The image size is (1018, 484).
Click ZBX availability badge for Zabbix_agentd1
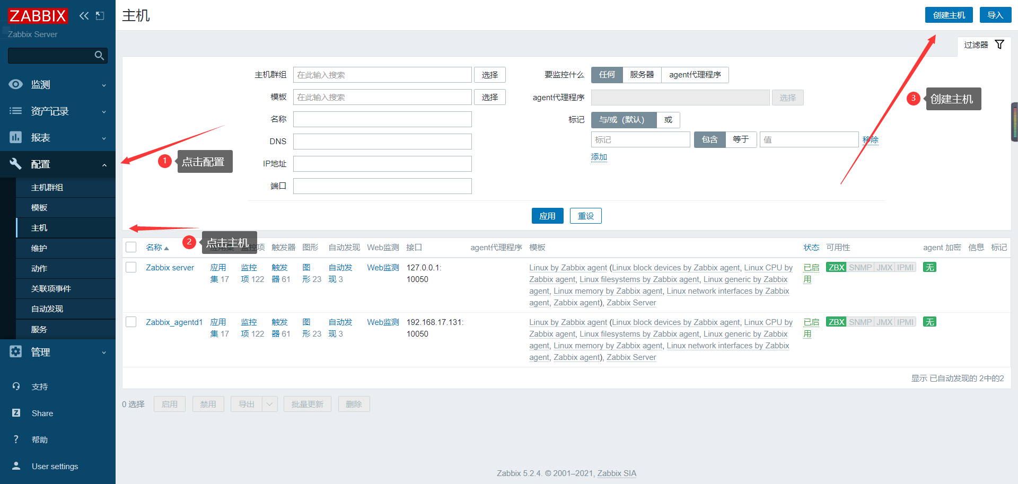(x=836, y=322)
